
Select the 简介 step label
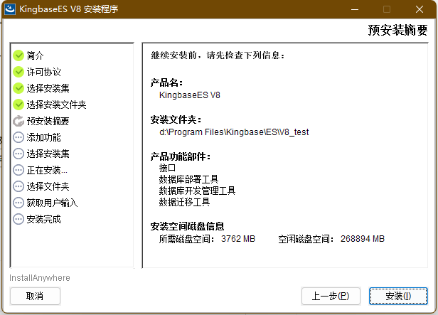coord(36,55)
